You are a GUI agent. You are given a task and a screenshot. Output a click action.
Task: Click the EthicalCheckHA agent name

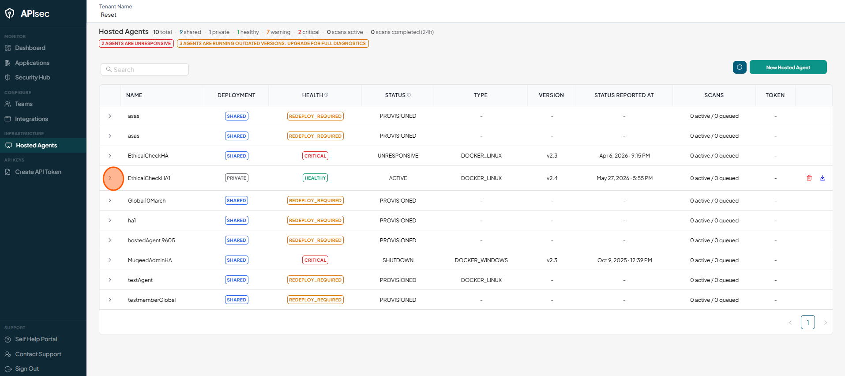click(x=148, y=156)
